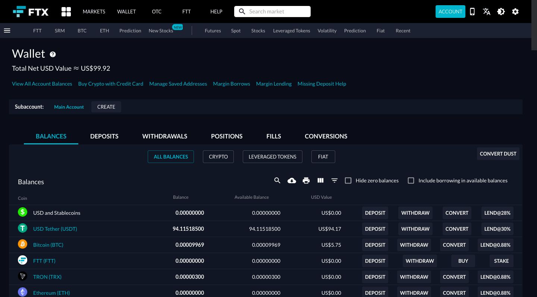Image resolution: width=537 pixels, height=297 pixels.
Task: Open the view columns icon
Action: (320, 181)
